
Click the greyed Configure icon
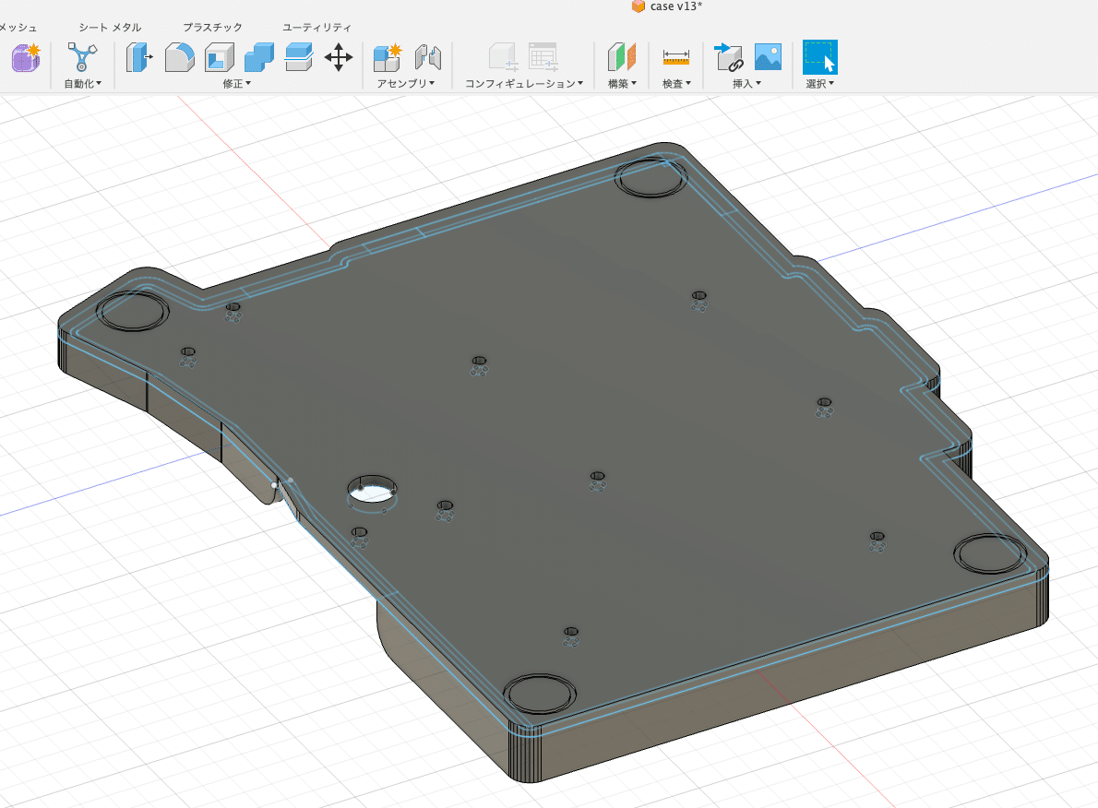click(x=503, y=57)
